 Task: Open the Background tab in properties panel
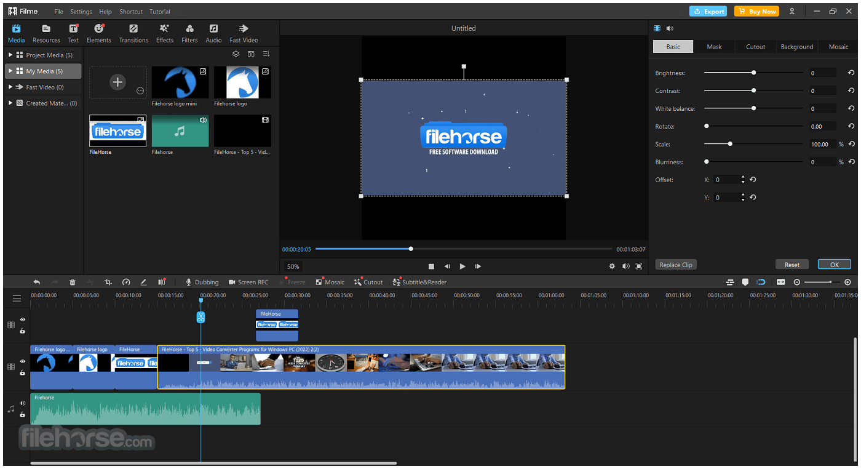click(x=797, y=47)
